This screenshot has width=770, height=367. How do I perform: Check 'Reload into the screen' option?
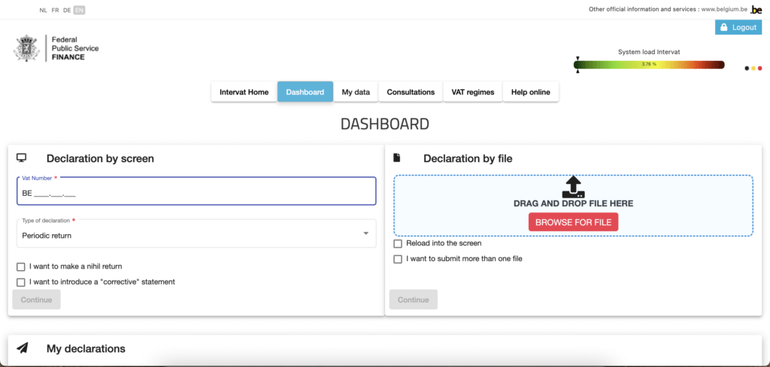pos(398,243)
